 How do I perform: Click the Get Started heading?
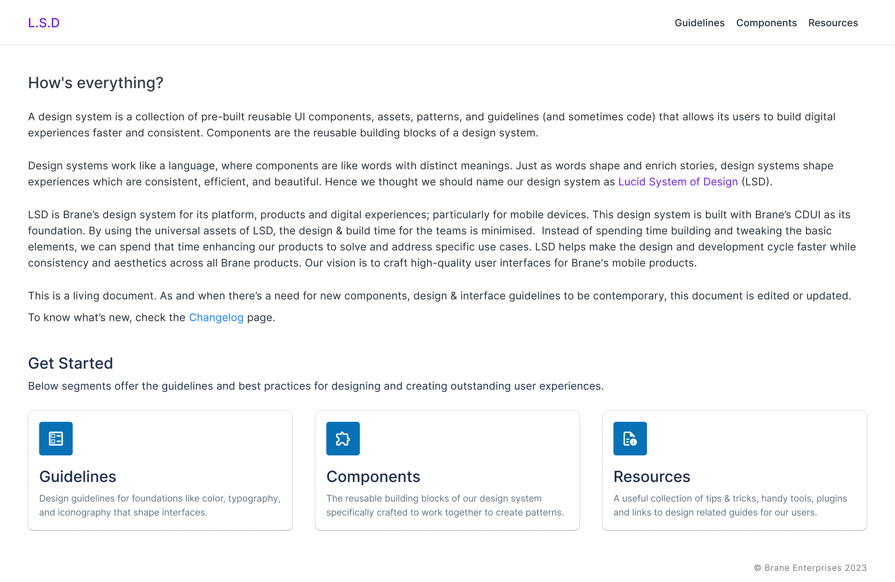point(70,363)
